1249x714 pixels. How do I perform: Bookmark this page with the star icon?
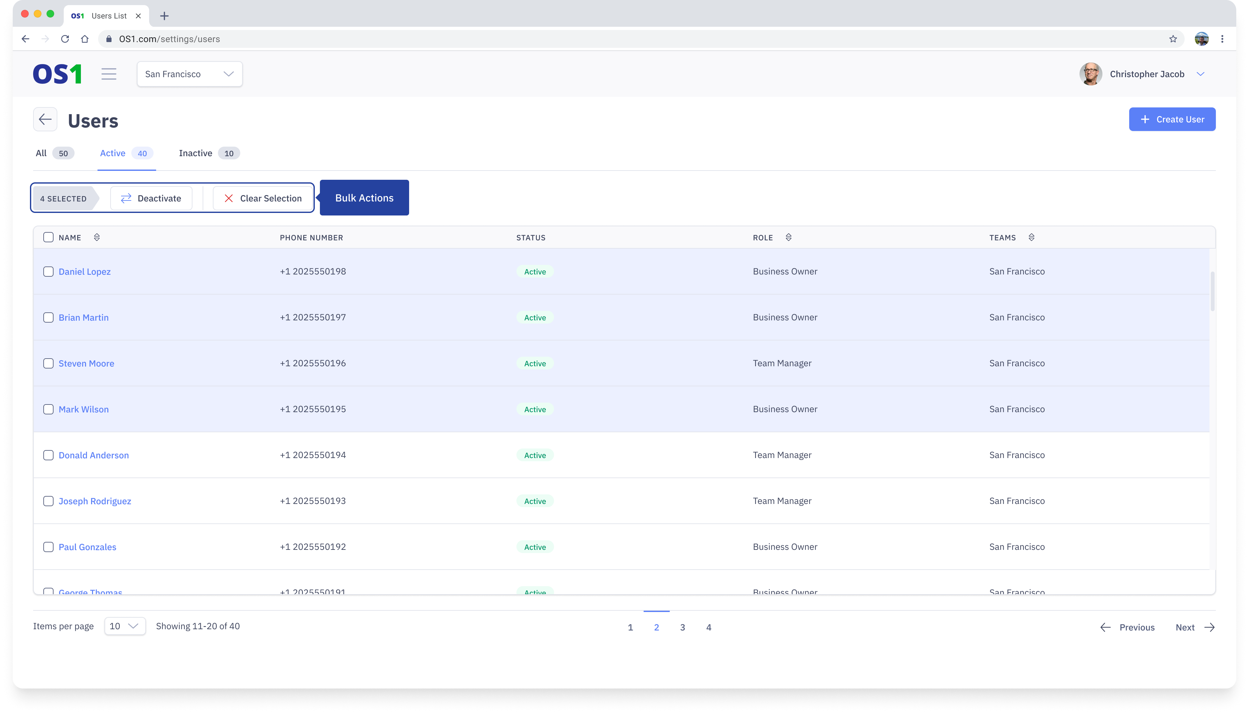tap(1173, 39)
